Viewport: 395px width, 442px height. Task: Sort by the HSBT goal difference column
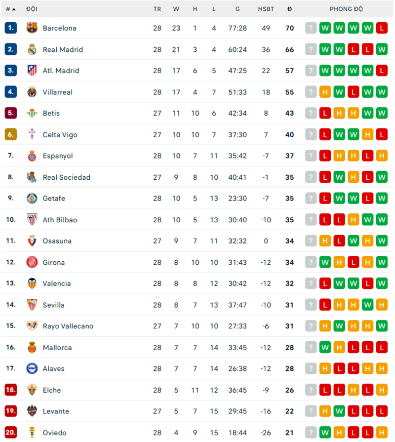pyautogui.click(x=266, y=9)
